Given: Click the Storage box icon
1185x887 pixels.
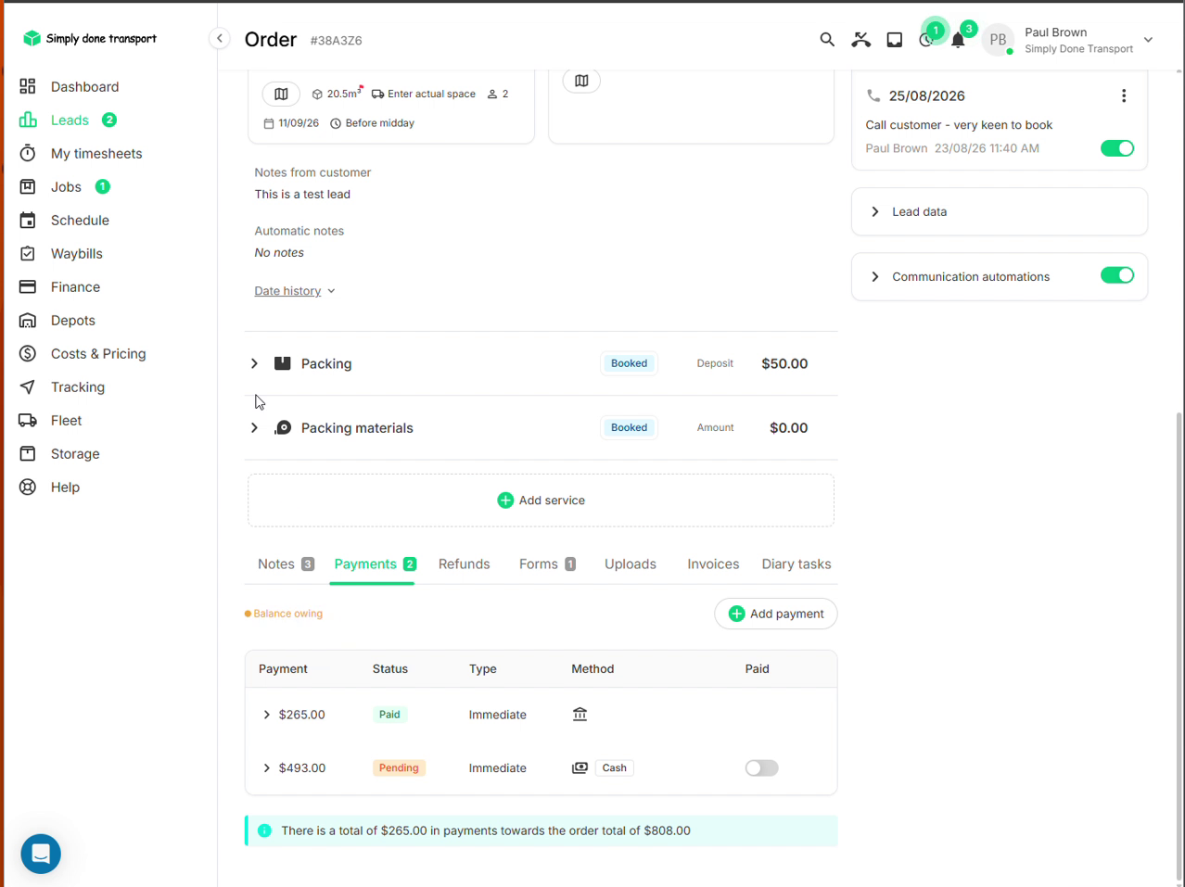Looking at the screenshot, I should coord(28,453).
